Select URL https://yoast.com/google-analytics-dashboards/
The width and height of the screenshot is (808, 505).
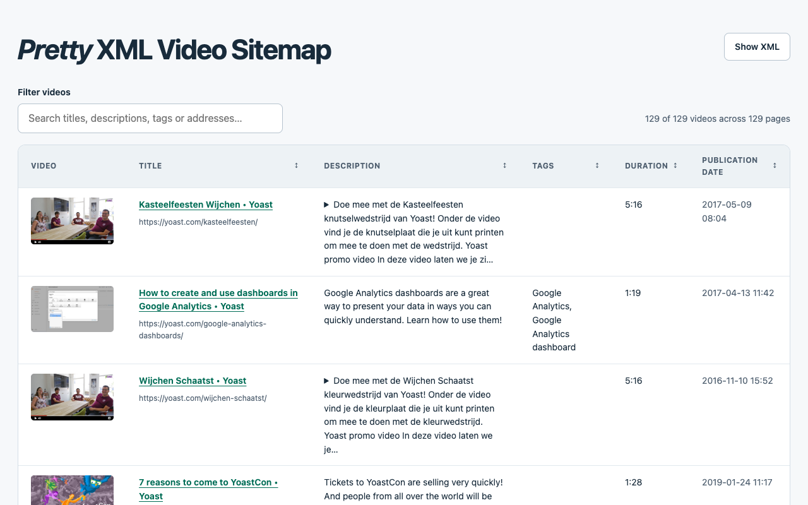pos(203,329)
